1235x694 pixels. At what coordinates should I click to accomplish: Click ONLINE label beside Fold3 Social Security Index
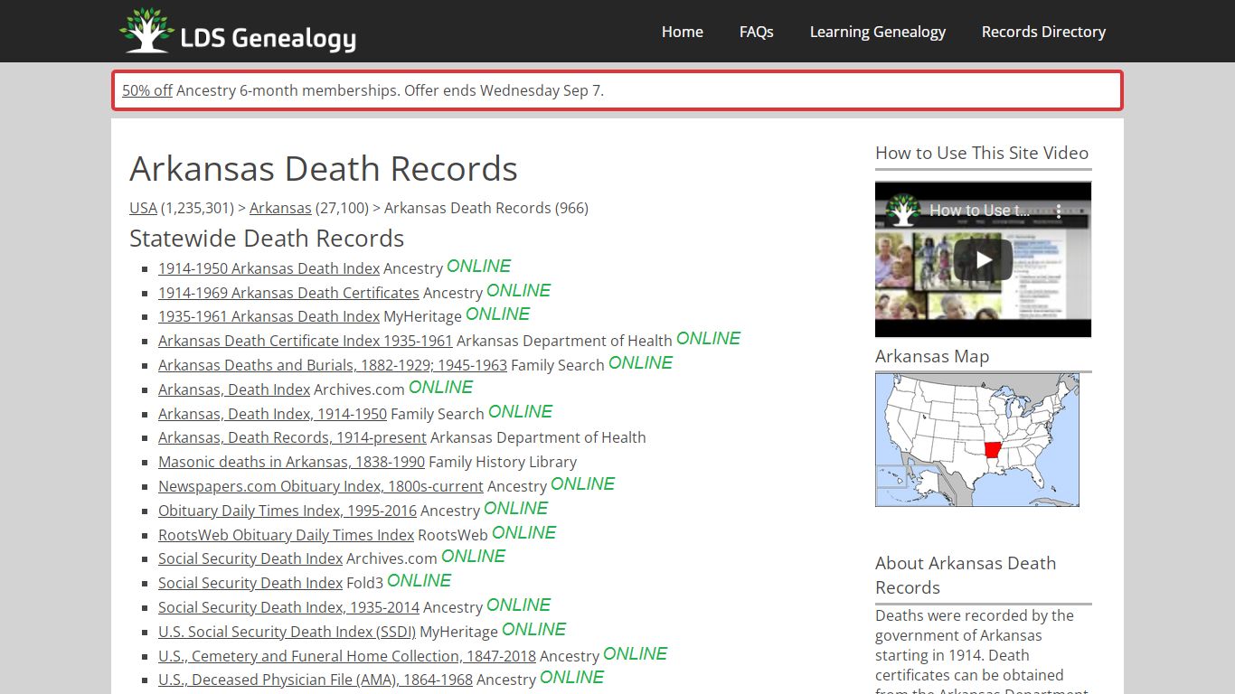(x=419, y=581)
